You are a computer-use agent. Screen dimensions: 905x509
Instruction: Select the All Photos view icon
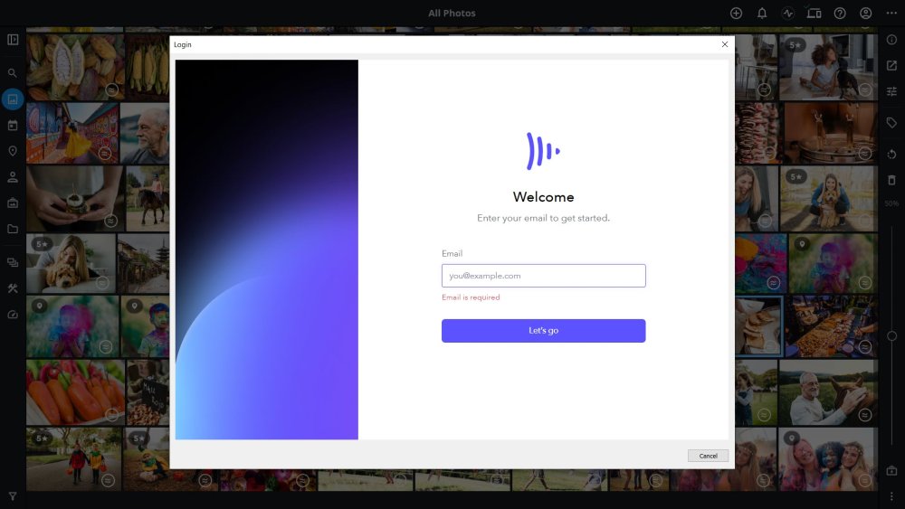tap(13, 99)
